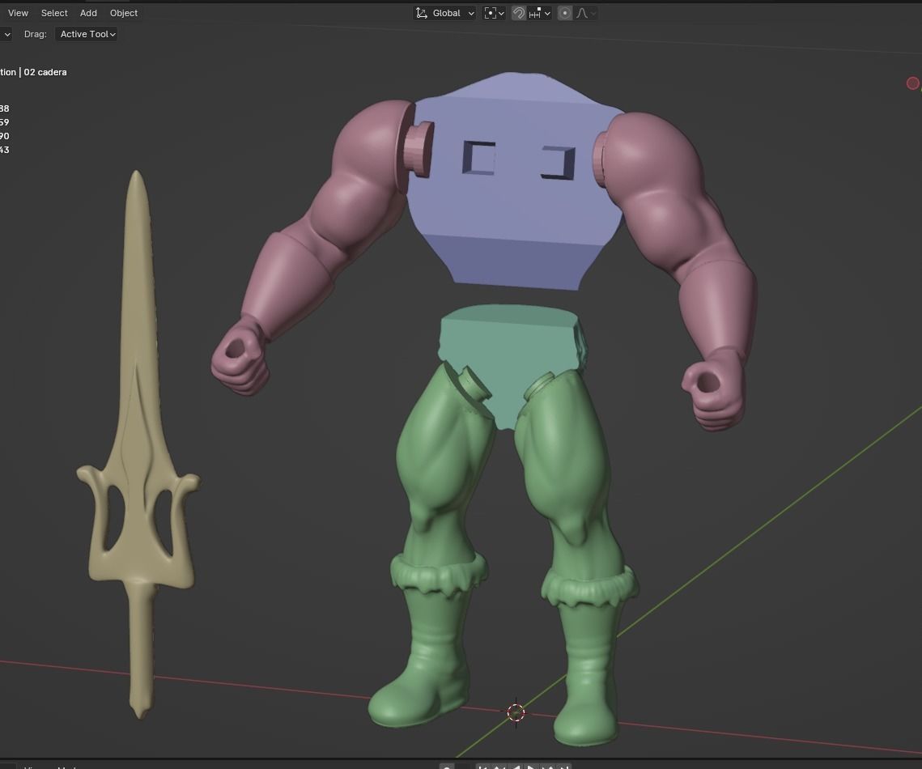Click the red negative X axis gizmo dot
Screen dimensions: 922x769
point(912,83)
